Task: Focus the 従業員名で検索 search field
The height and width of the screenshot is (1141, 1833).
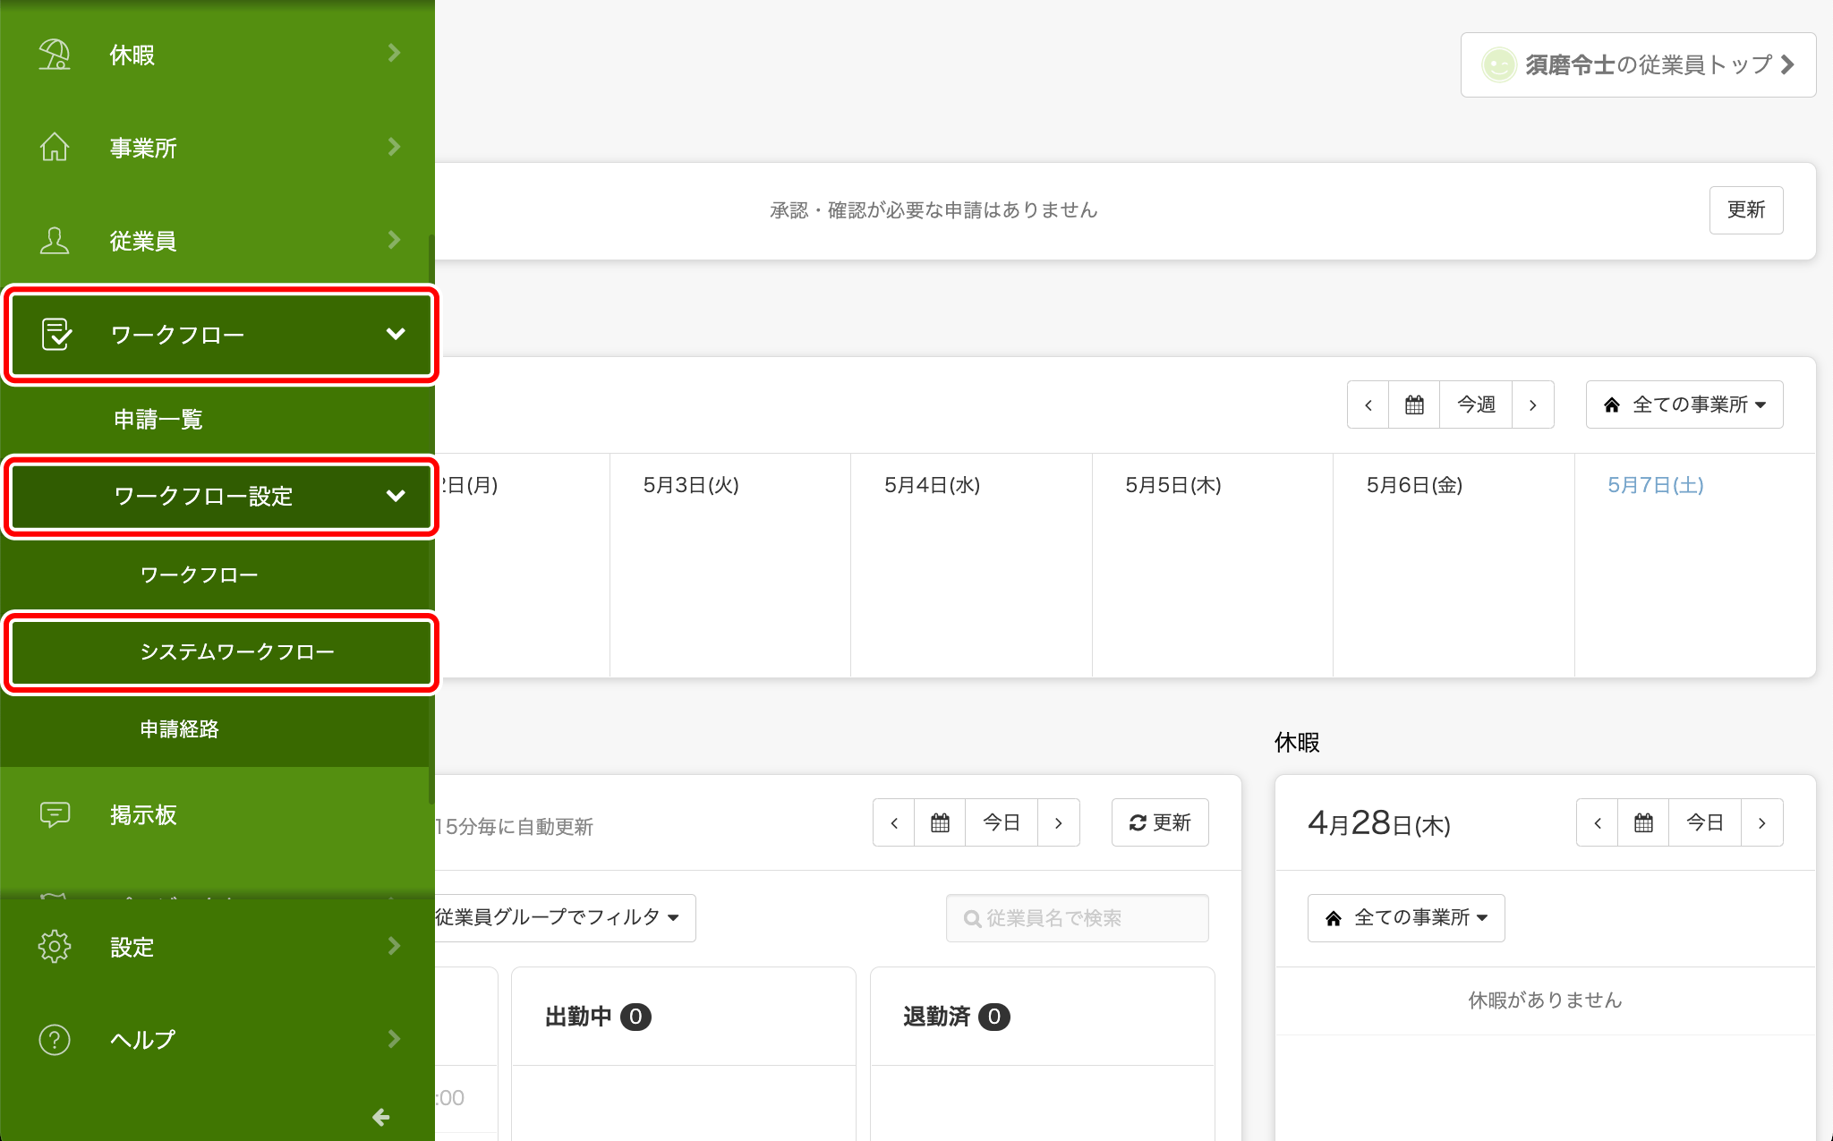Action: point(1078,918)
